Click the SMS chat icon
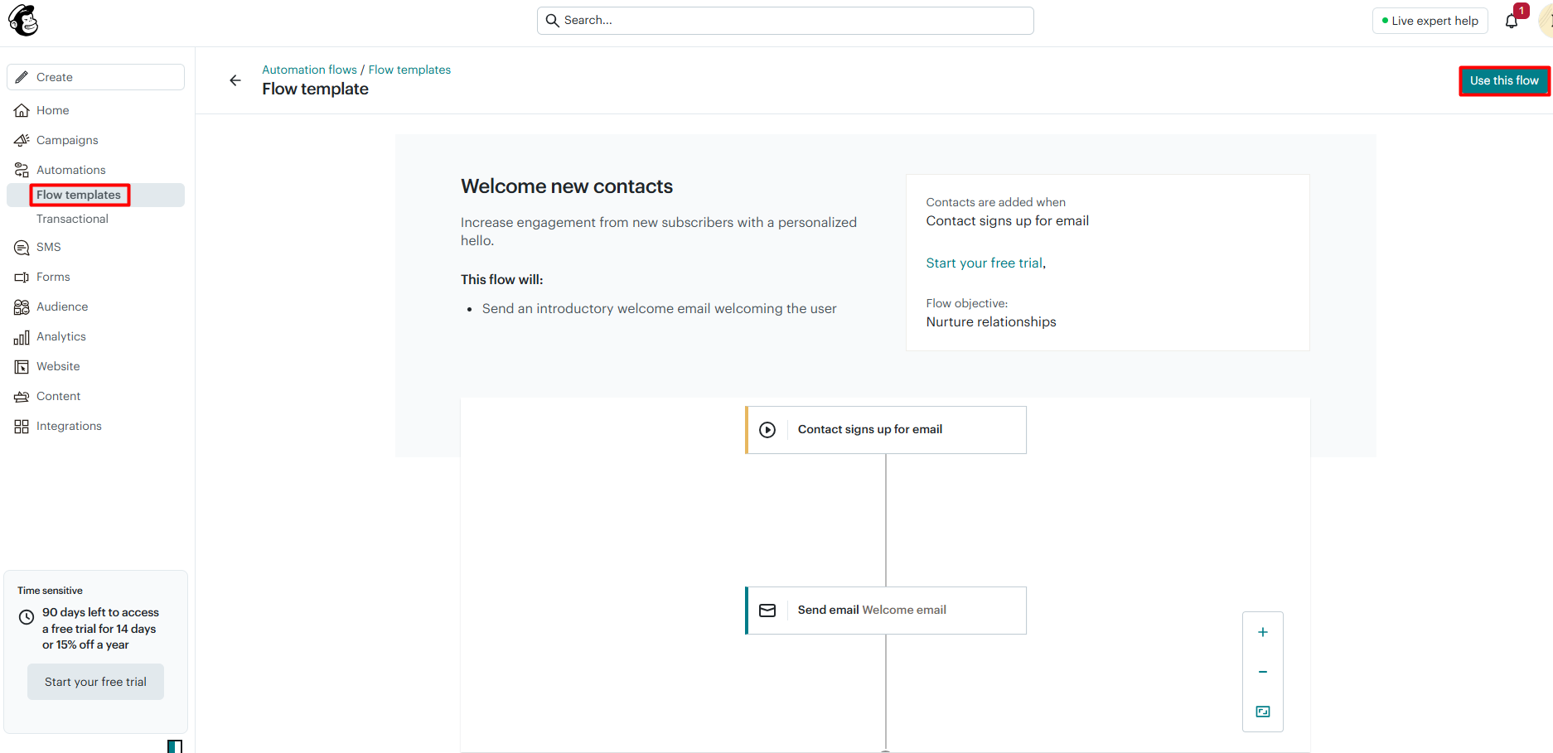Image resolution: width=1553 pixels, height=753 pixels. tap(22, 247)
